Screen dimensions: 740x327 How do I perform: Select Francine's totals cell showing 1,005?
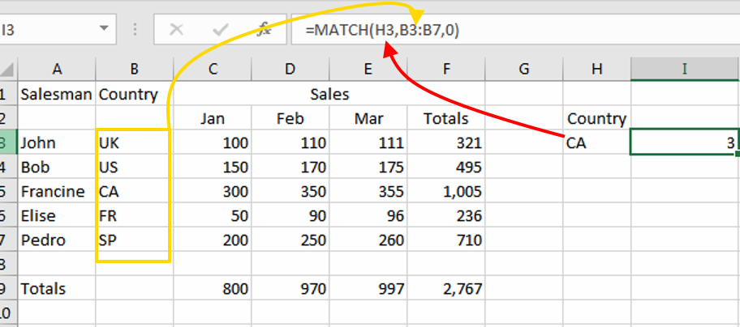446,192
